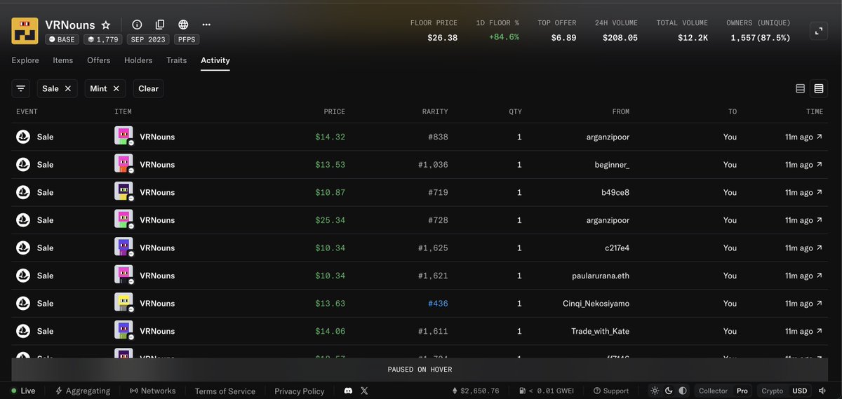Expand the stats panel with the fullscreen icon

(x=818, y=32)
